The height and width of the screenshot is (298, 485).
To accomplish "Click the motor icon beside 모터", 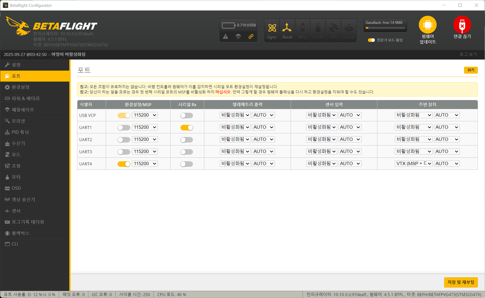I will (x=7, y=177).
